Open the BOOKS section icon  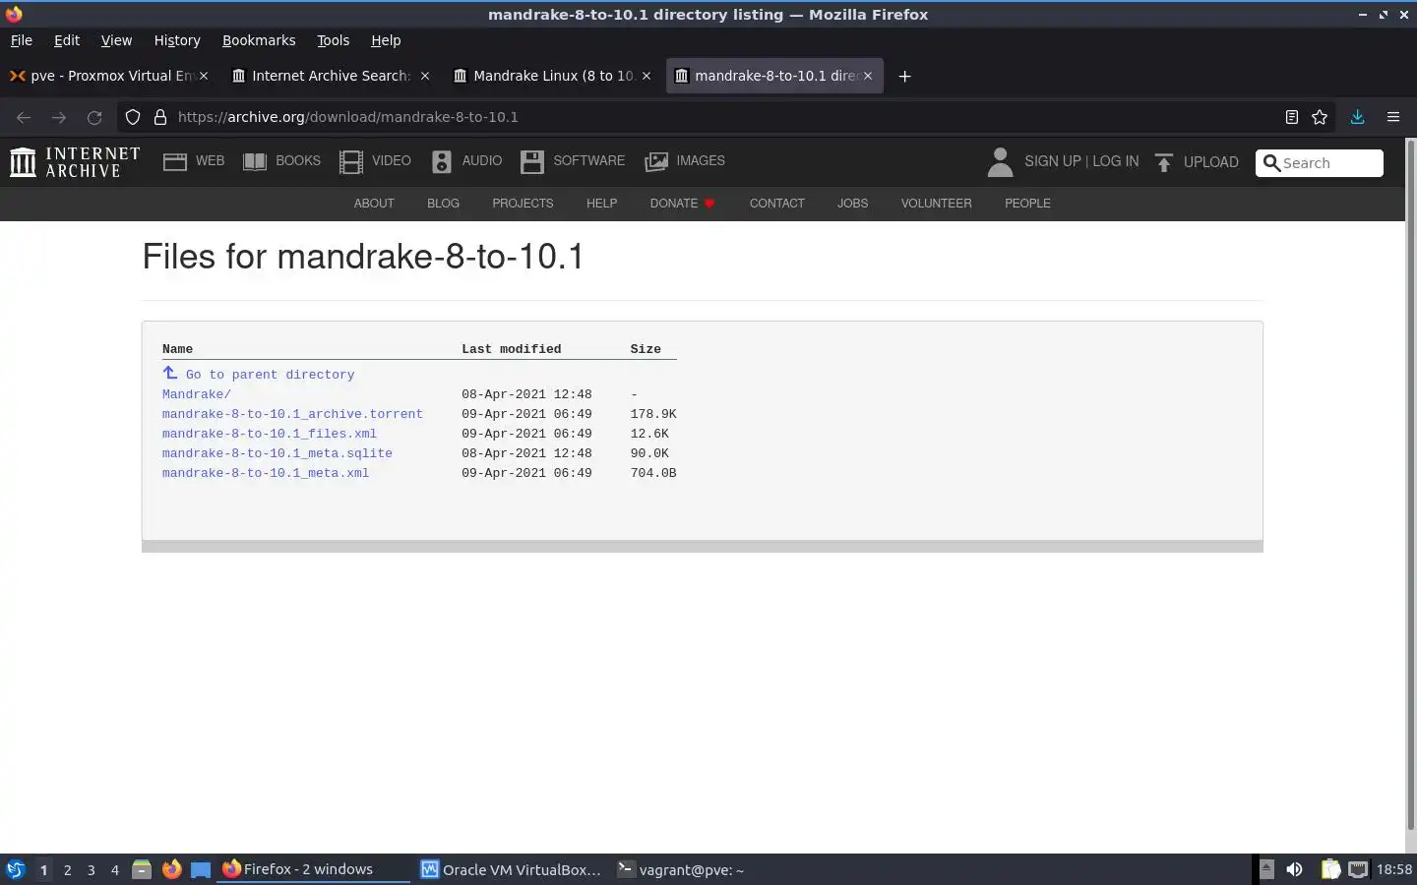(255, 161)
